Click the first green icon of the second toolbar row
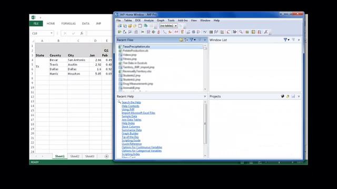 point(120,32)
